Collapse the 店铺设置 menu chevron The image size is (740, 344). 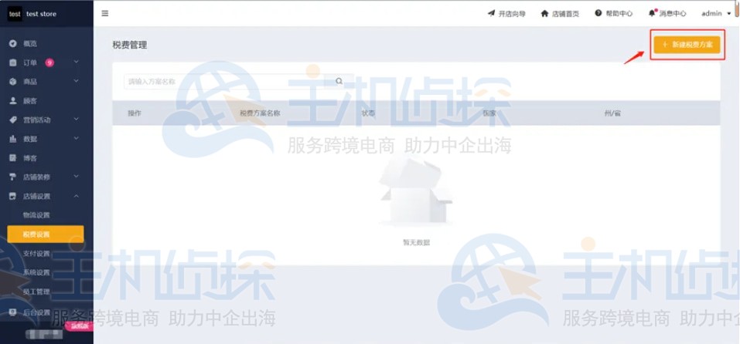(77, 196)
